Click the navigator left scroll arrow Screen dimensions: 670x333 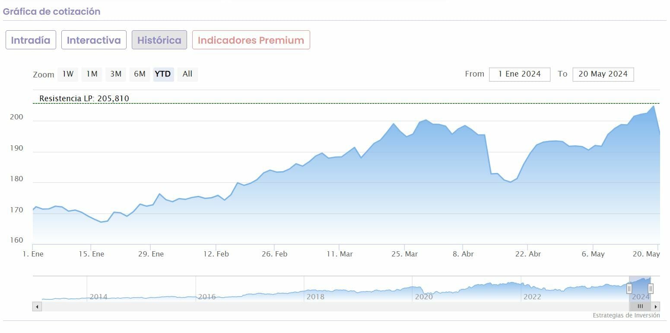[x=37, y=307]
